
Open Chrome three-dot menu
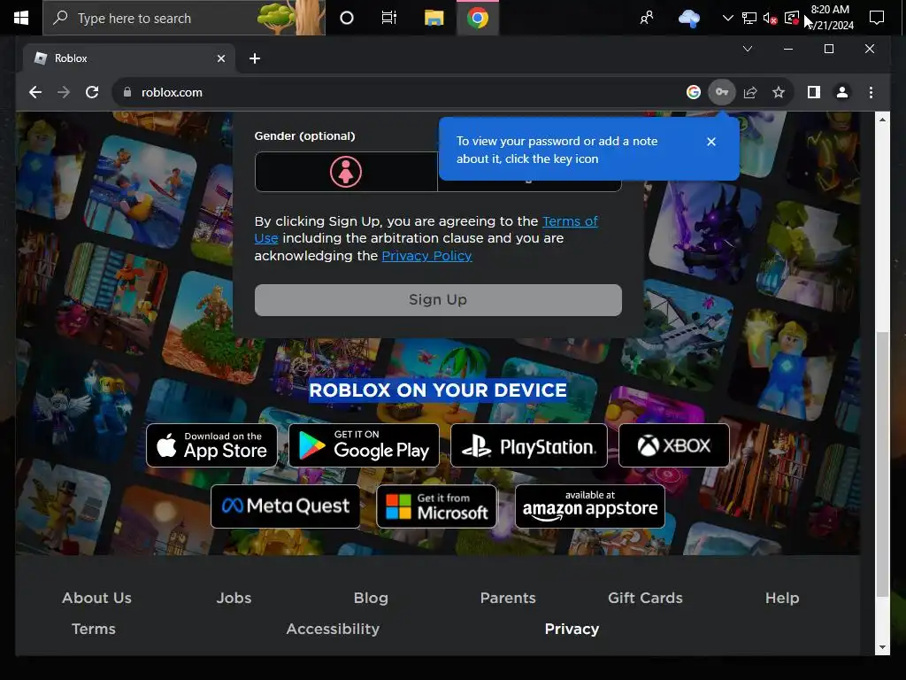click(x=871, y=92)
